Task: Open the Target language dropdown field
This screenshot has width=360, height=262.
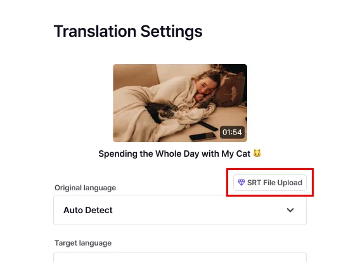Action: (x=180, y=257)
